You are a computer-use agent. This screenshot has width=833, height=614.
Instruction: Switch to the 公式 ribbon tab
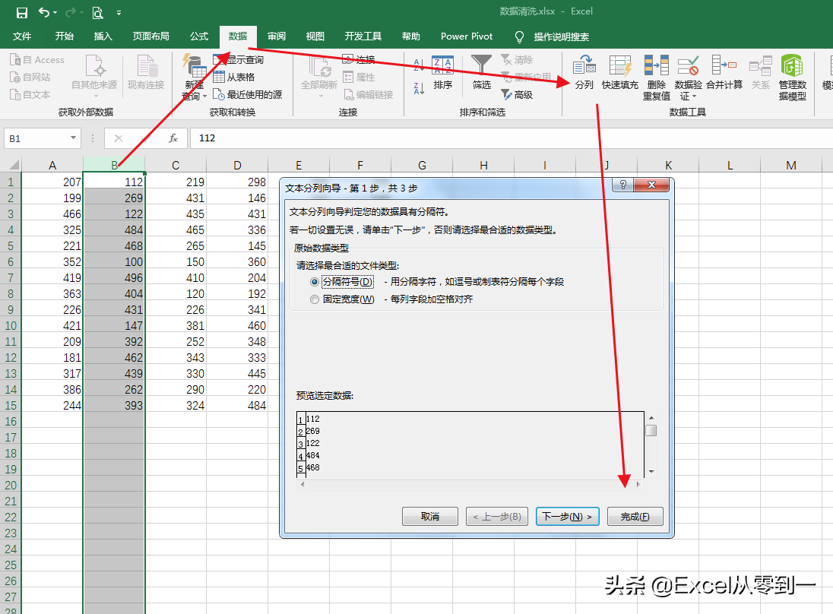click(x=199, y=36)
